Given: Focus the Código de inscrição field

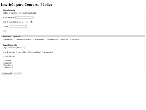Looking at the screenshot, I should coord(27,13).
